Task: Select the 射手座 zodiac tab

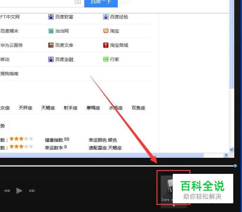Action: [71, 108]
